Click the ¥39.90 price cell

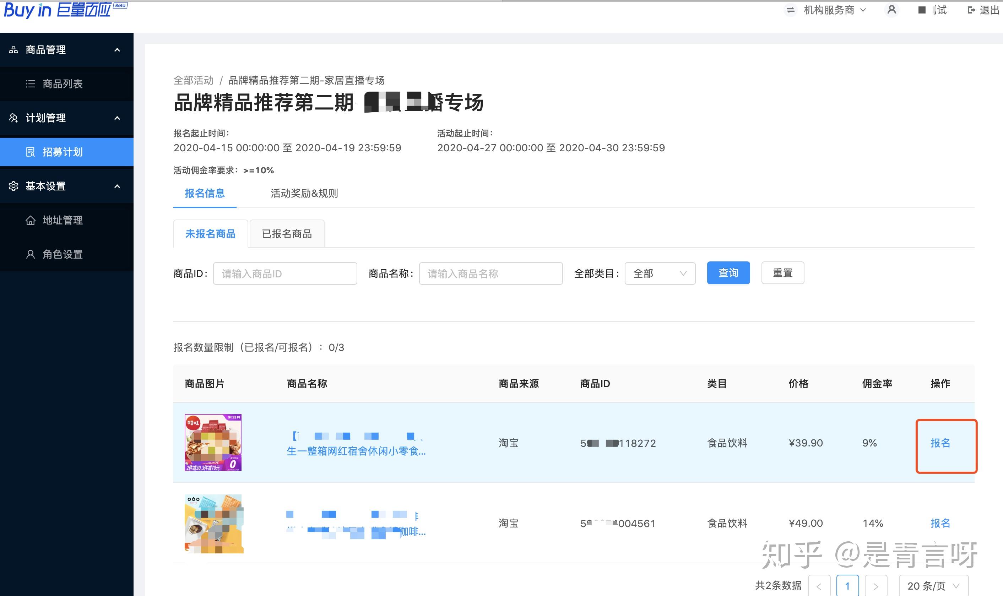coord(806,443)
